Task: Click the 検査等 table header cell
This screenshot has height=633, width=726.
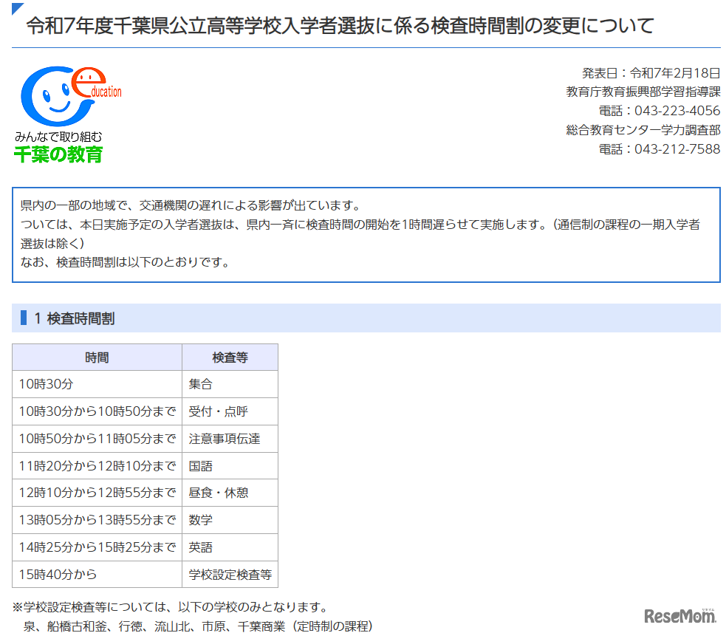Action: (x=230, y=357)
